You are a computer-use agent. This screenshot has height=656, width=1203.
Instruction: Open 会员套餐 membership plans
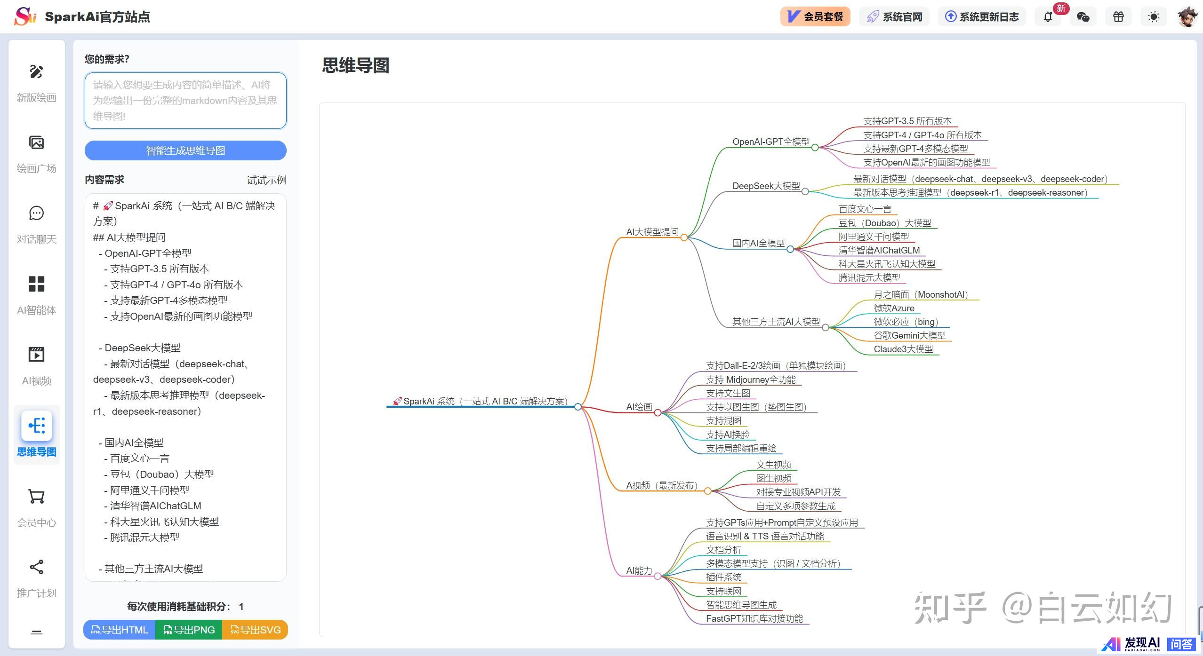pos(815,17)
